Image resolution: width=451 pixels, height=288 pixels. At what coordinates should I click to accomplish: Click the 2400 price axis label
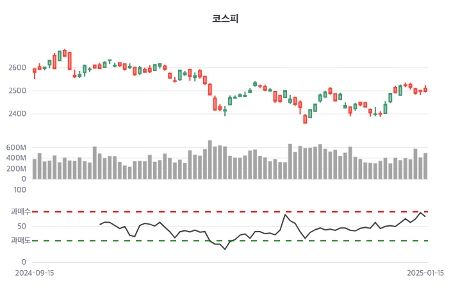[x=17, y=114]
